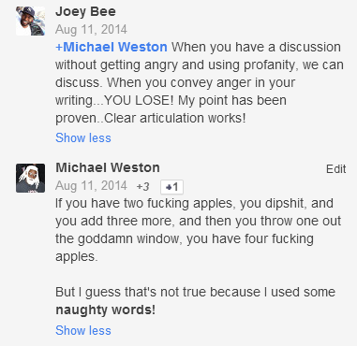This screenshot has width=357, height=346.
Task: Open the Aug 11, 2014 timestamp on Joey's comment
Action: coord(91,30)
